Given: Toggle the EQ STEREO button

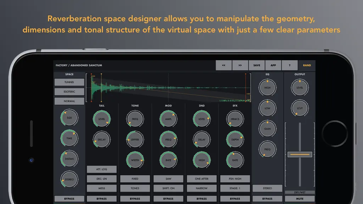Looking at the screenshot, I should (x=267, y=188).
